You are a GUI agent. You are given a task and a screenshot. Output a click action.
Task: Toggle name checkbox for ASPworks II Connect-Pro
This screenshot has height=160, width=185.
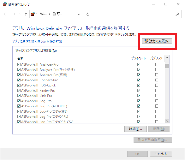19,80
